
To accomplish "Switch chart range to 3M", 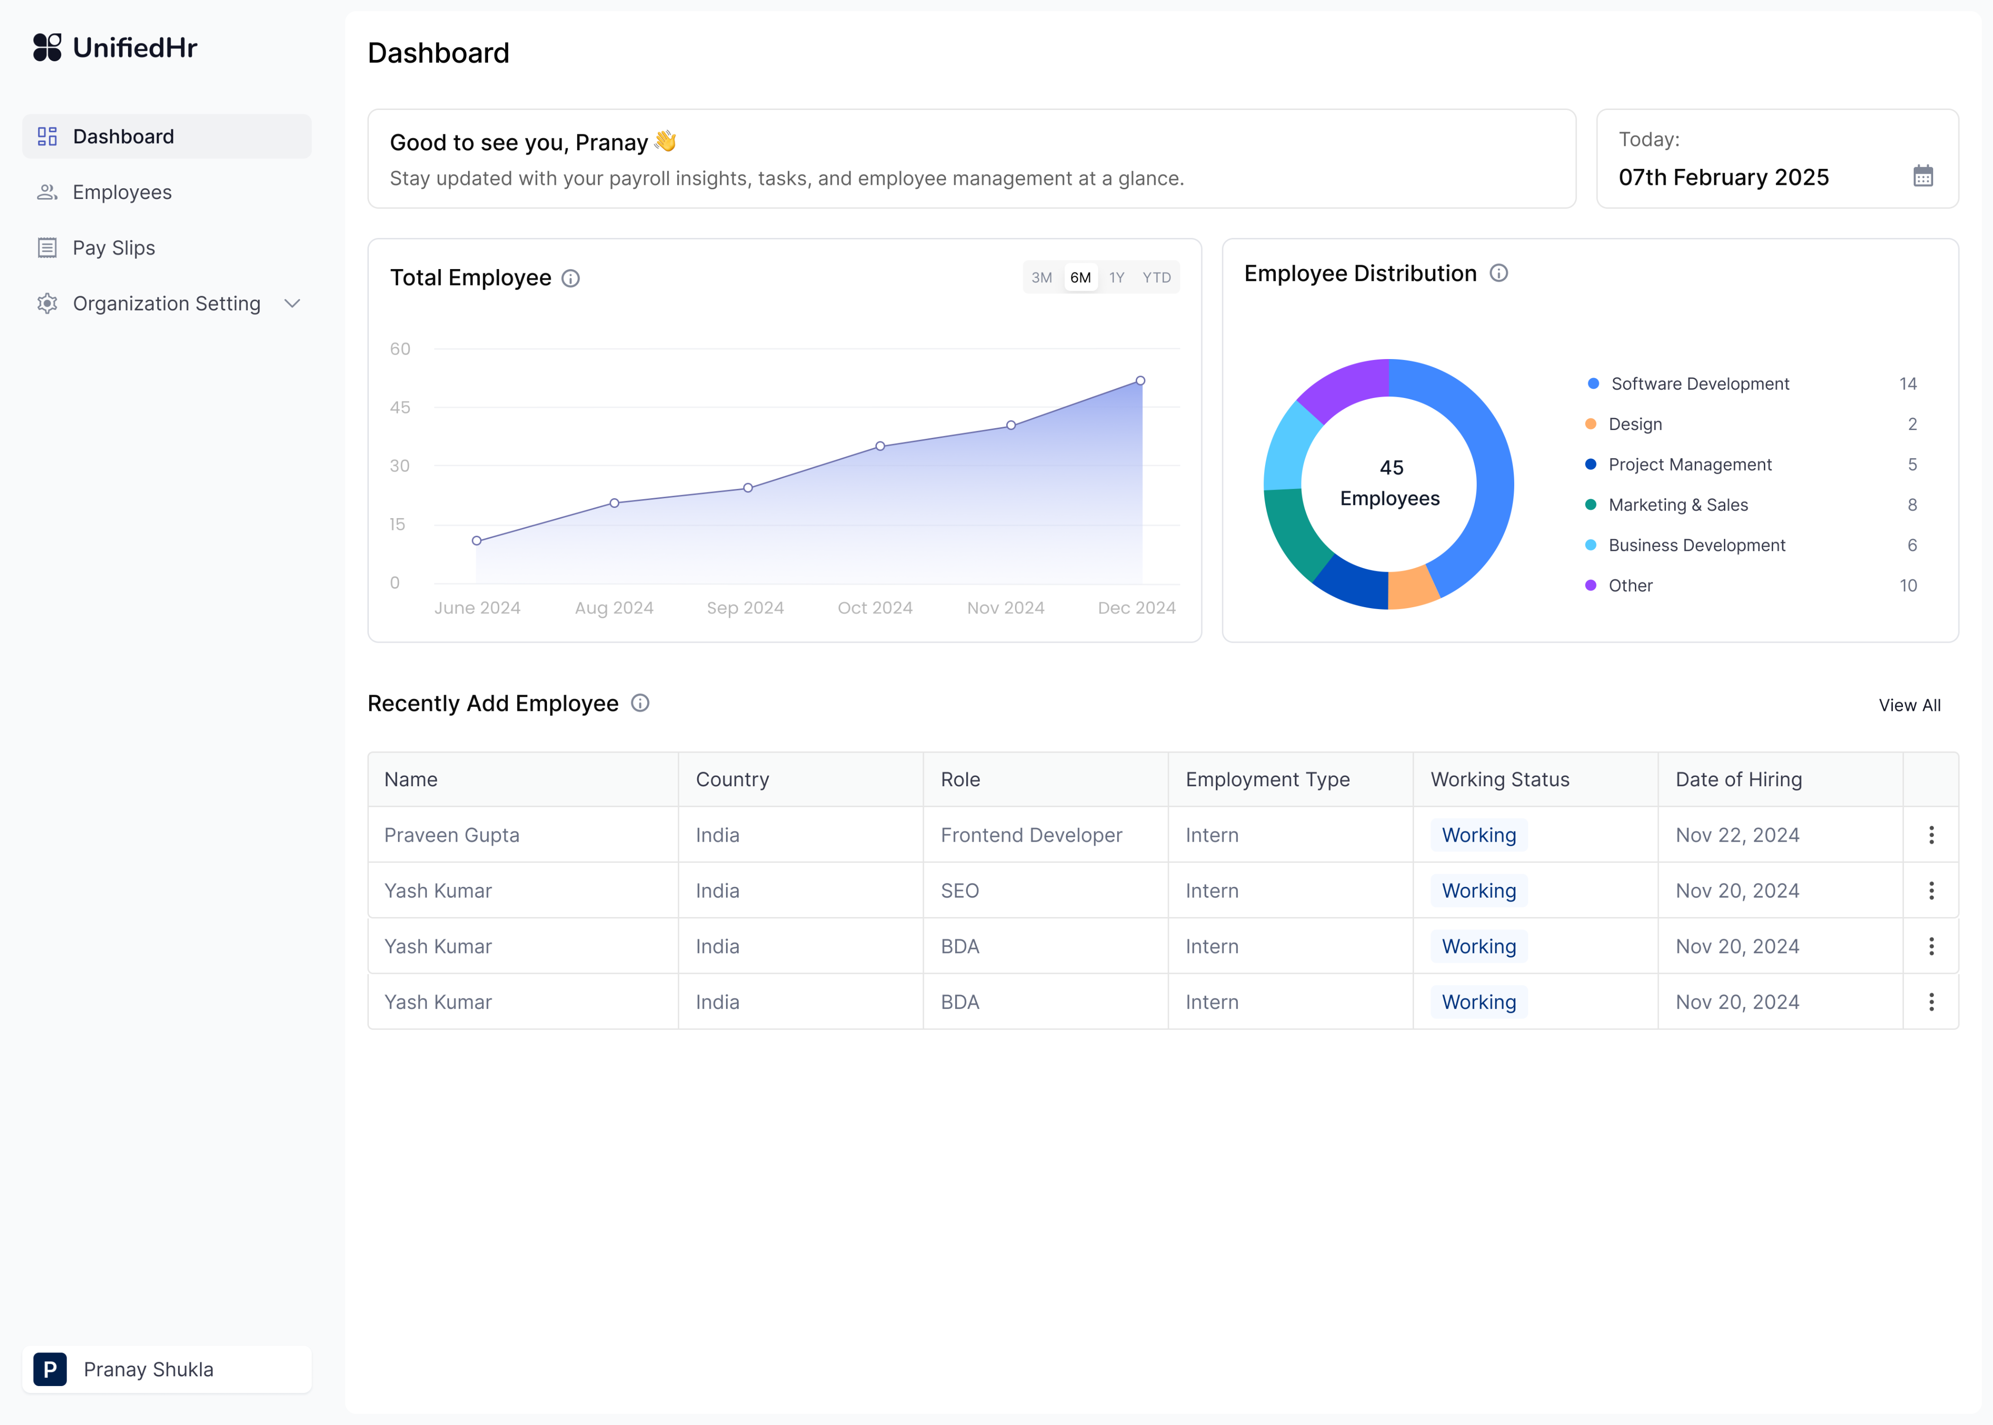I will 1041,277.
